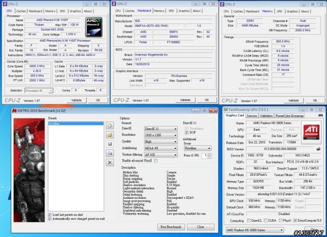Click OK button in Mainboard CPU-Z window
Image resolution: width=327 pixels, height=237 pixels.
(x=206, y=100)
